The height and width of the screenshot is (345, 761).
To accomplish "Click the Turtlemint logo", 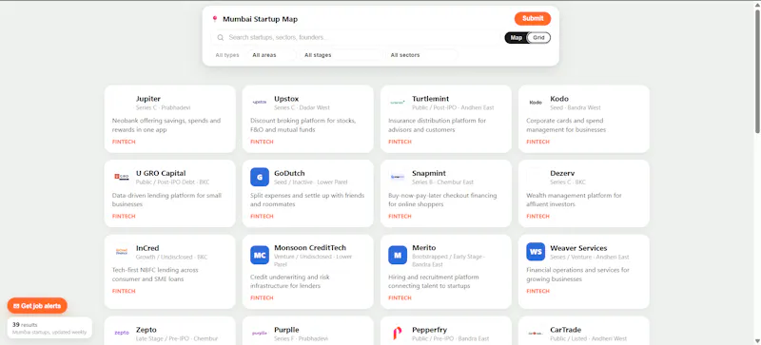I will coord(398,103).
